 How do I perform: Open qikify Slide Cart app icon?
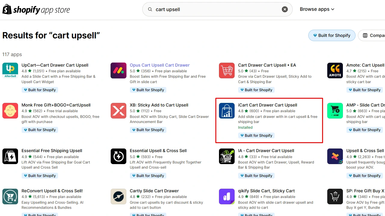(x=227, y=196)
